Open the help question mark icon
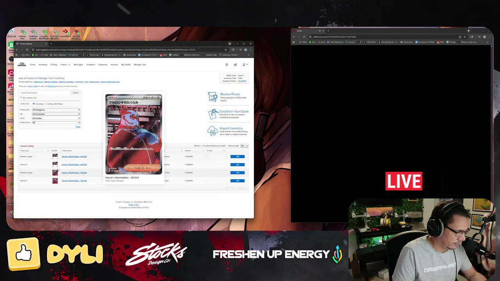 pyautogui.click(x=227, y=65)
